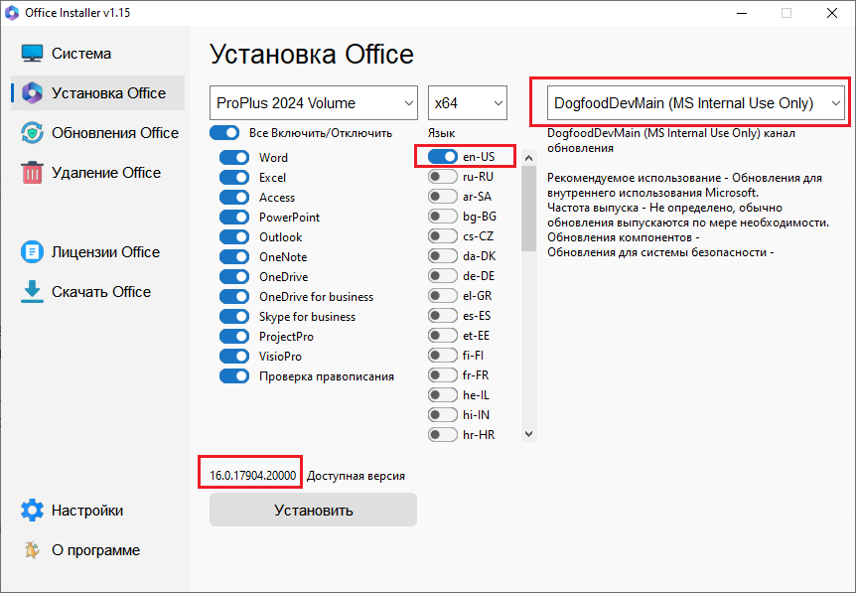Open ProPlus 2024 Volume edition dropdown
The image size is (856, 593).
coord(314,102)
